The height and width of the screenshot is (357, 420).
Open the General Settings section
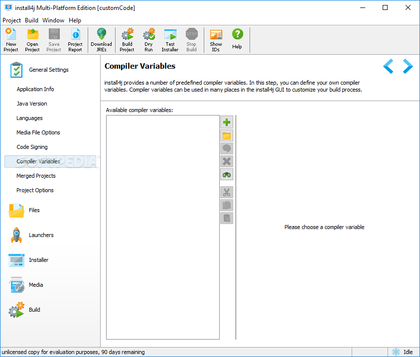tap(39, 70)
